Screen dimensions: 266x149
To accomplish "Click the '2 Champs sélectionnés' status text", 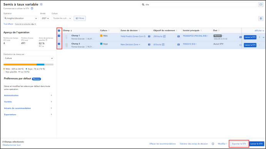I will point(13,142).
